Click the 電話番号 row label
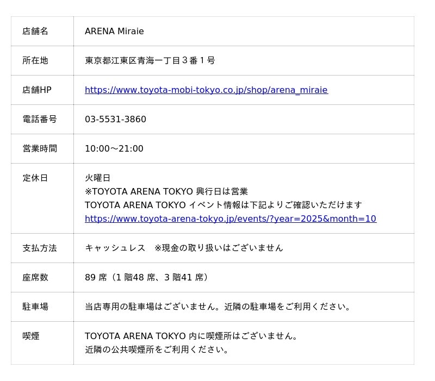 click(40, 120)
